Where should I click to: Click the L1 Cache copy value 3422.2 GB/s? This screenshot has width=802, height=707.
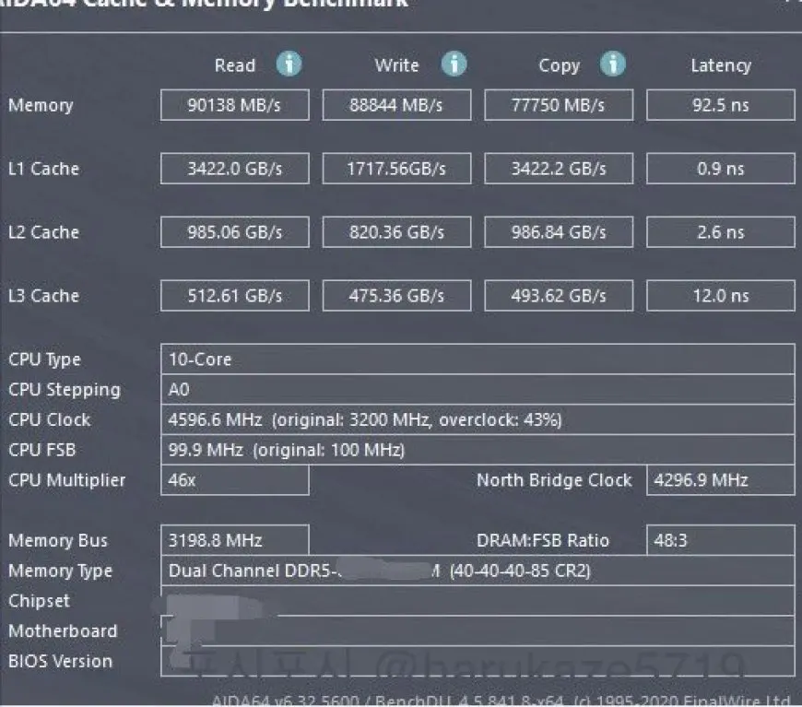[x=559, y=169]
